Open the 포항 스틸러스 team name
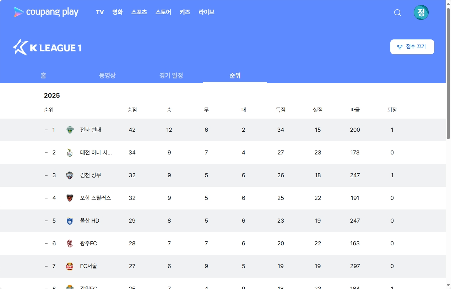The width and height of the screenshot is (451, 289). 96,198
